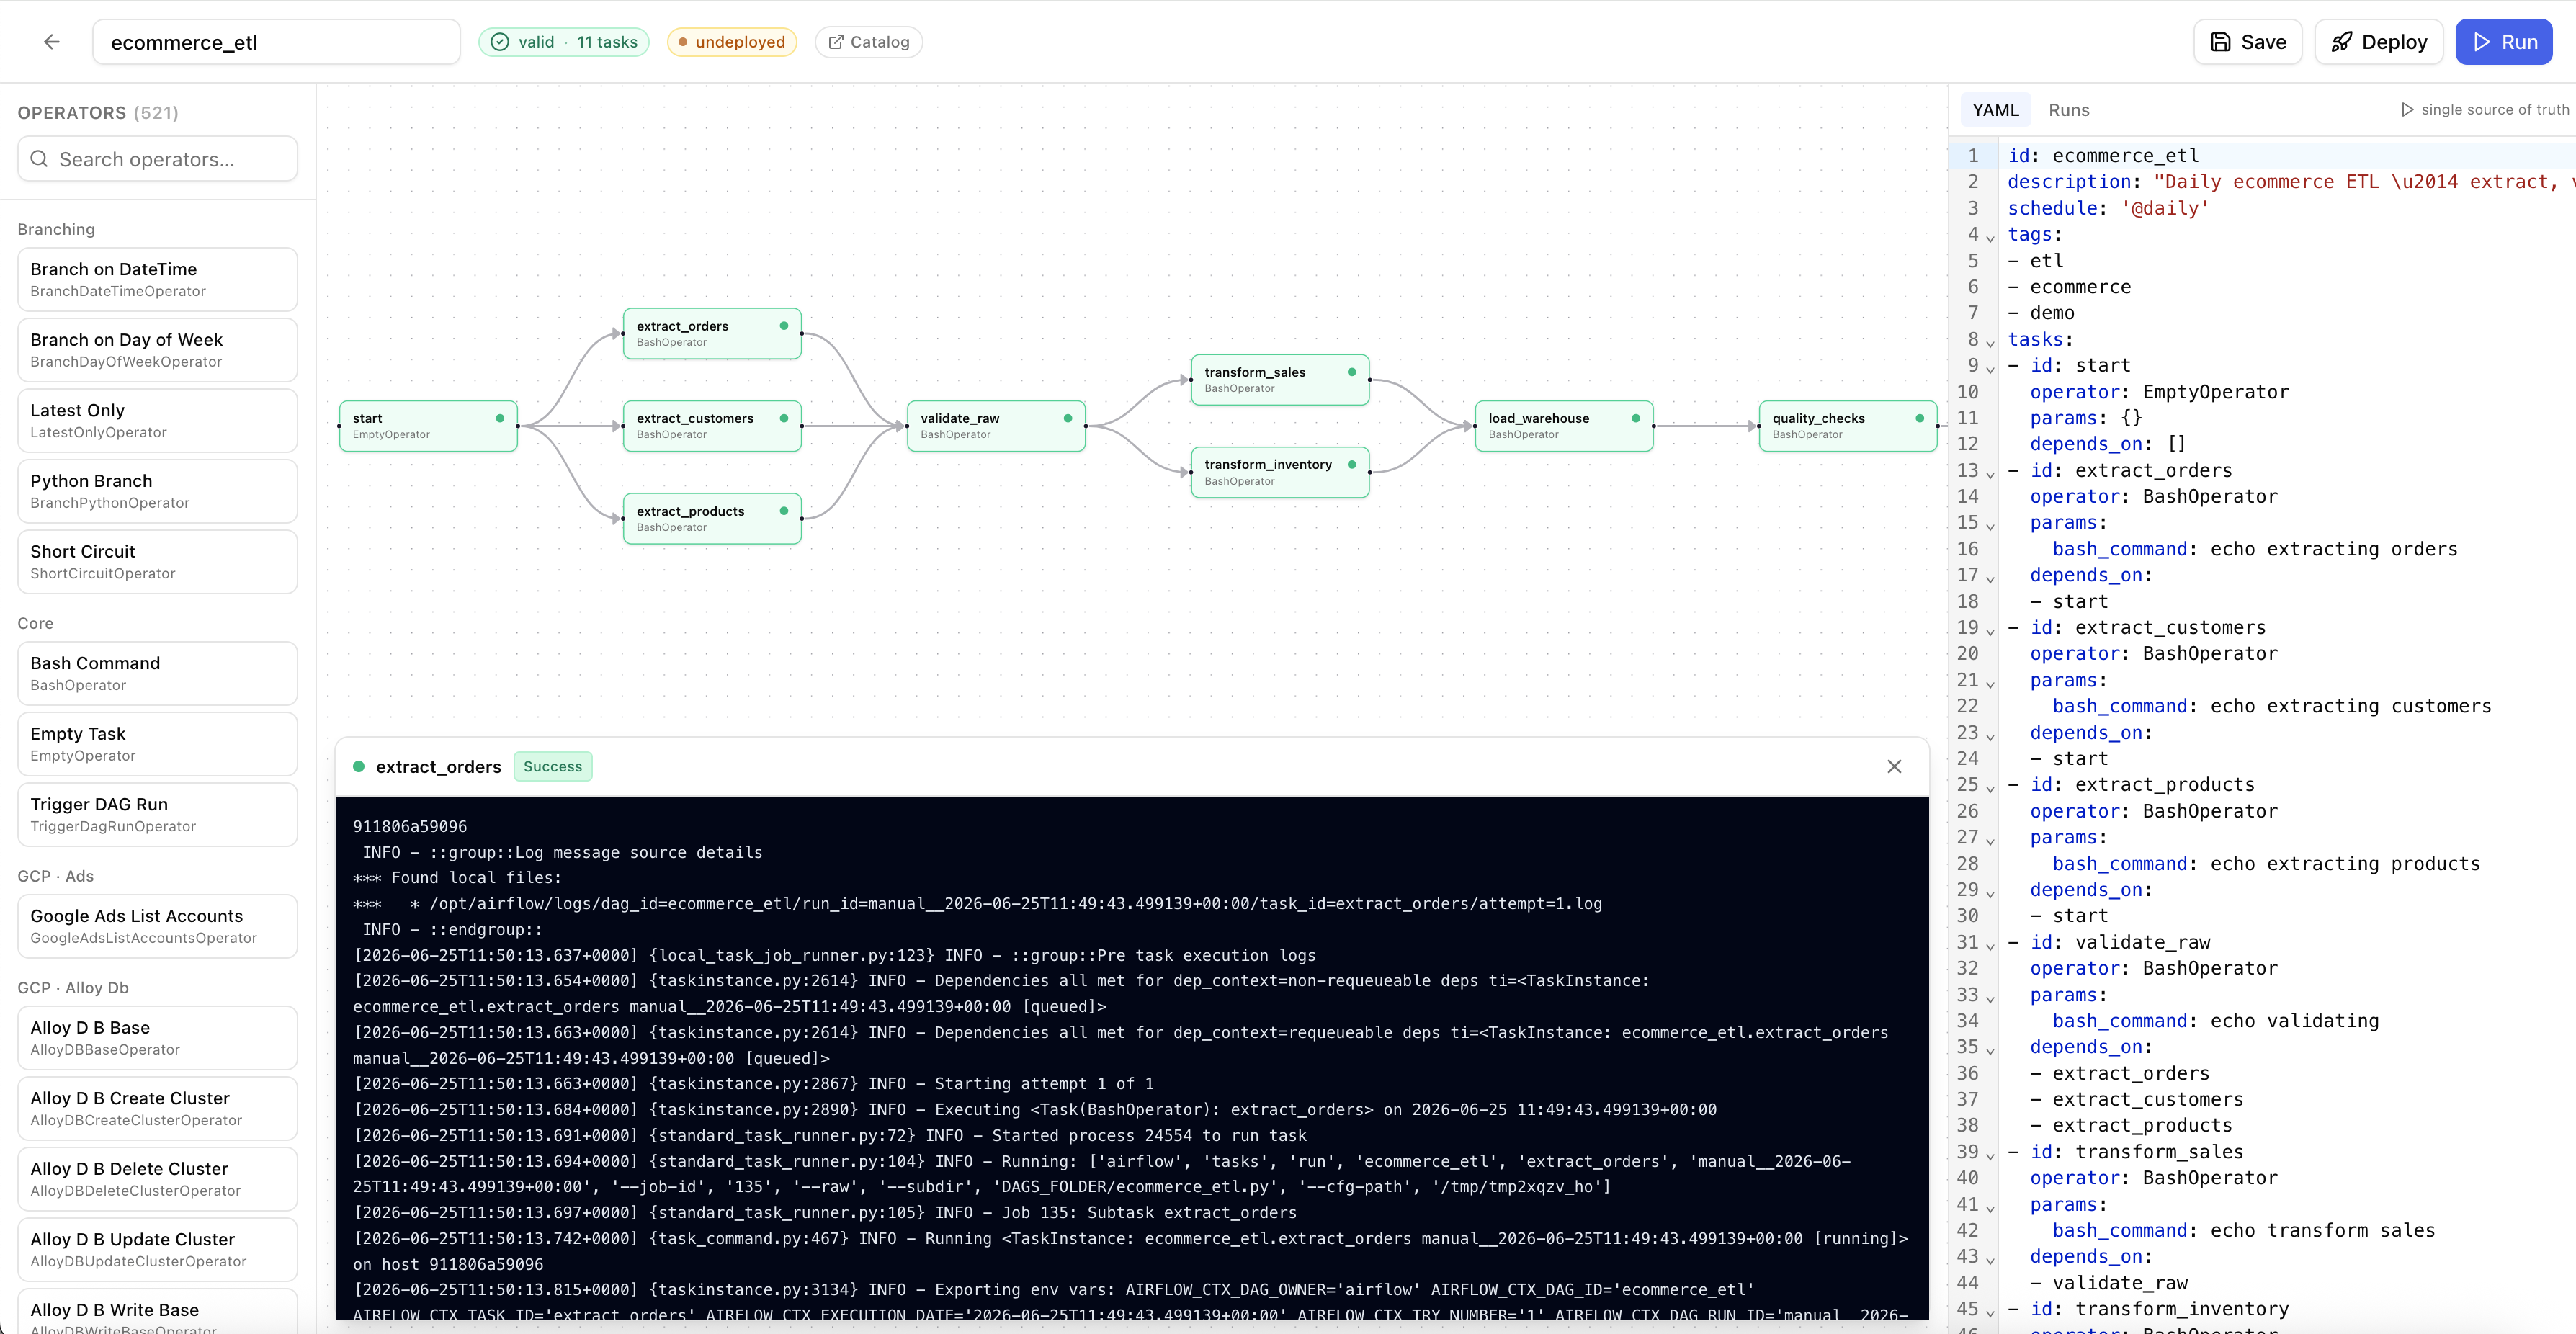This screenshot has height=1334, width=2576.
Task: Click the Deploy button
Action: (2378, 42)
